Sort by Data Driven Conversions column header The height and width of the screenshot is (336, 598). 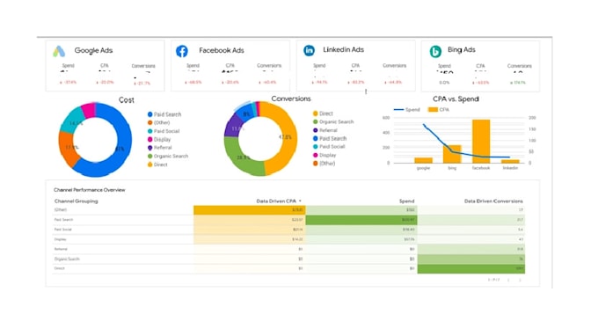coord(493,201)
